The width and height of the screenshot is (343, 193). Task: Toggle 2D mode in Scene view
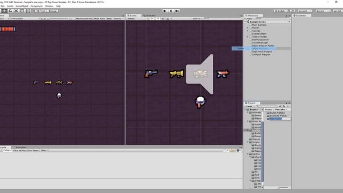(x=152, y=19)
